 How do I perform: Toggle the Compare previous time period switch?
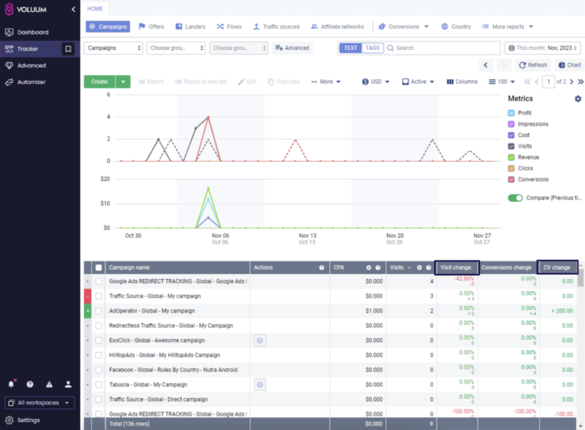coord(515,198)
